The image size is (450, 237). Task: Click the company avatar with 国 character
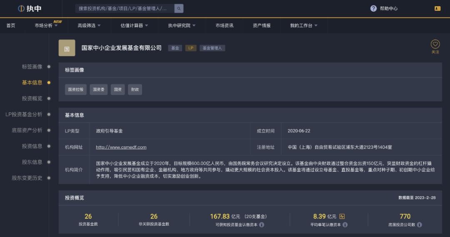click(x=67, y=48)
